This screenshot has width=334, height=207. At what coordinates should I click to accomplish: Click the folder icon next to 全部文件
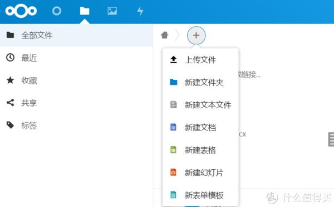tap(10, 35)
